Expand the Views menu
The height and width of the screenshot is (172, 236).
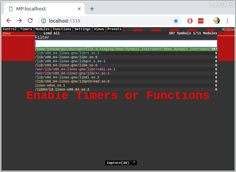(99, 29)
